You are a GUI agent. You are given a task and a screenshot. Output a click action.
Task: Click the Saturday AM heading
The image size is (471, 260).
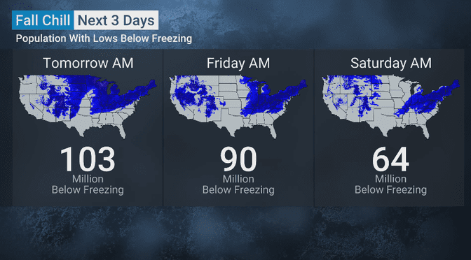(391, 63)
